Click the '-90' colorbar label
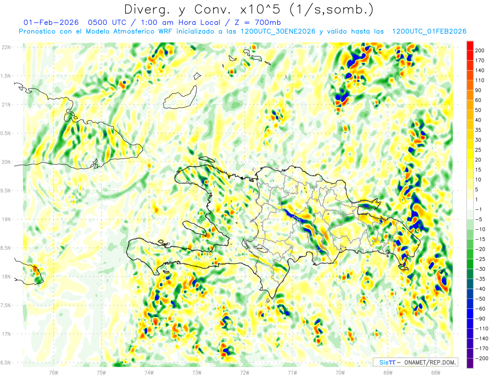The height and width of the screenshot is (378, 489). click(x=480, y=319)
